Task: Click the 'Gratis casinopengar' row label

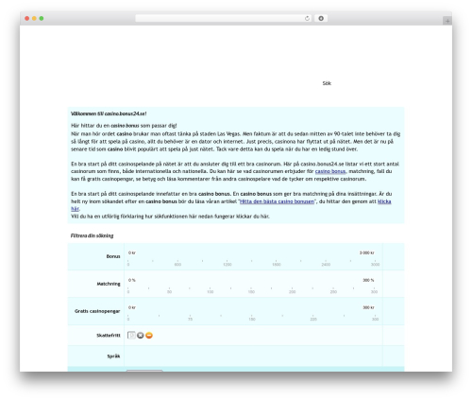Action: pyautogui.click(x=97, y=311)
